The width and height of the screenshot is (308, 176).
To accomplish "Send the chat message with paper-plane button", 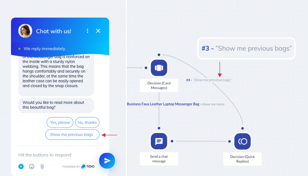I will [x=107, y=161].
